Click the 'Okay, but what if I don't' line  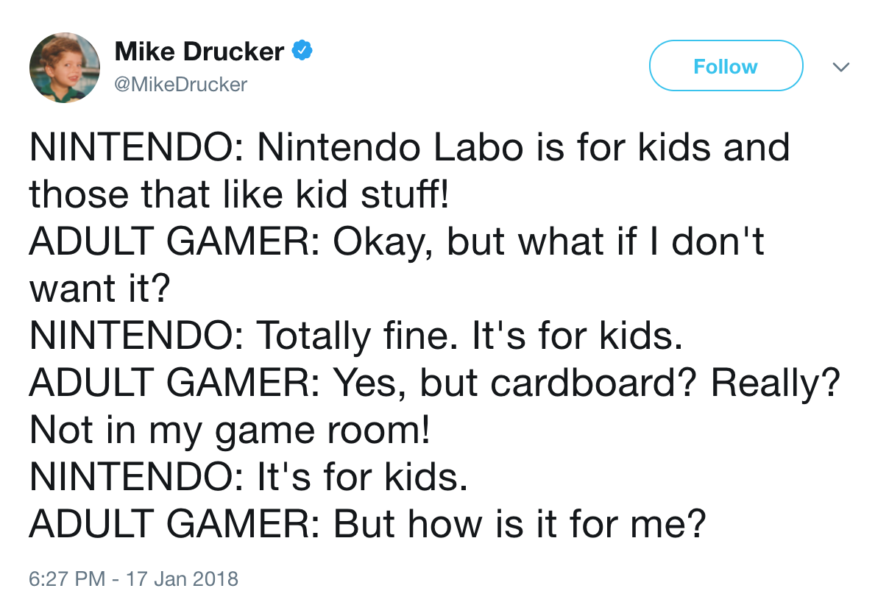[x=397, y=241]
